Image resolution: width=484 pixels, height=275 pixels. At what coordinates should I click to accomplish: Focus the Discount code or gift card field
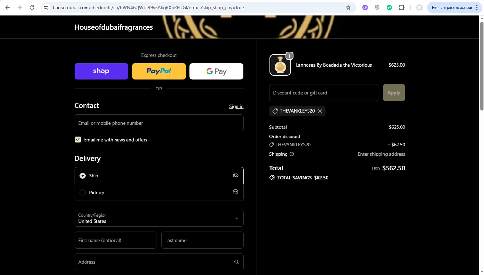click(323, 93)
